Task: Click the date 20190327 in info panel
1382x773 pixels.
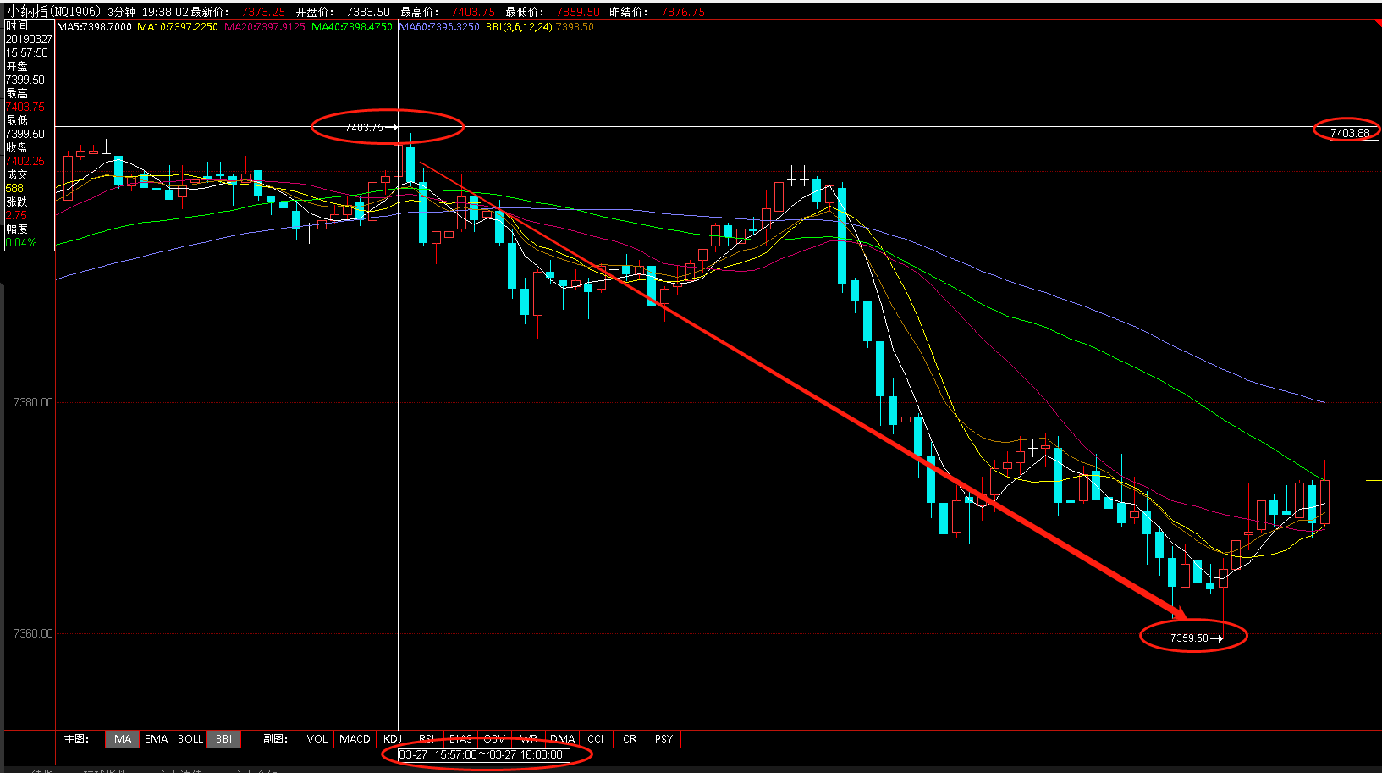Action: click(x=29, y=39)
